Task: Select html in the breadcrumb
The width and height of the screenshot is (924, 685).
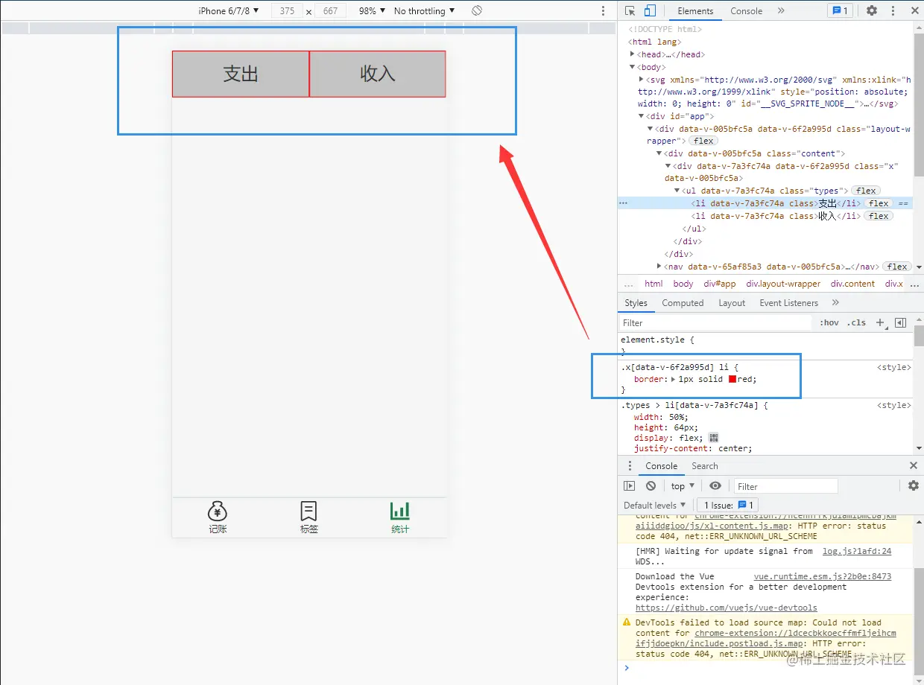Action: click(654, 284)
